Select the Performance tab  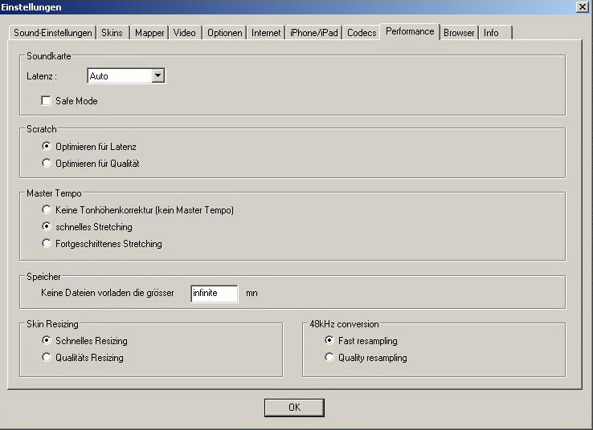410,32
